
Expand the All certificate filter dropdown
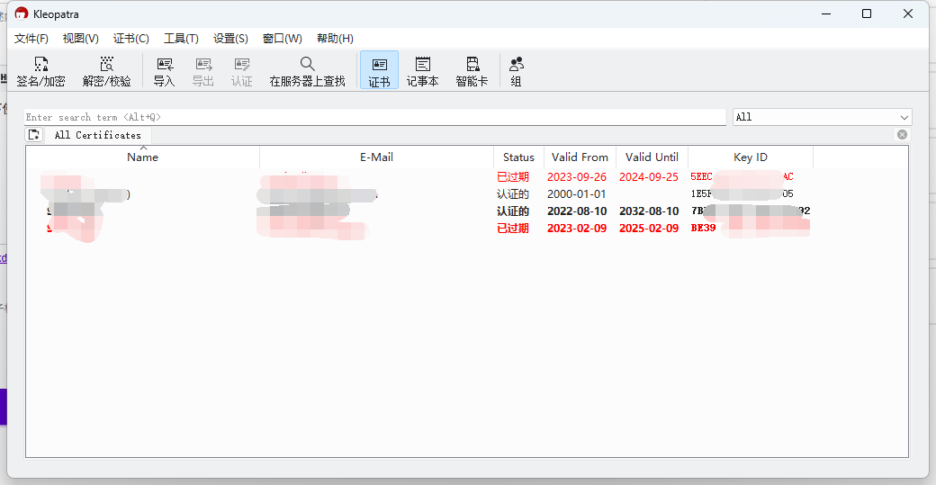tap(822, 117)
